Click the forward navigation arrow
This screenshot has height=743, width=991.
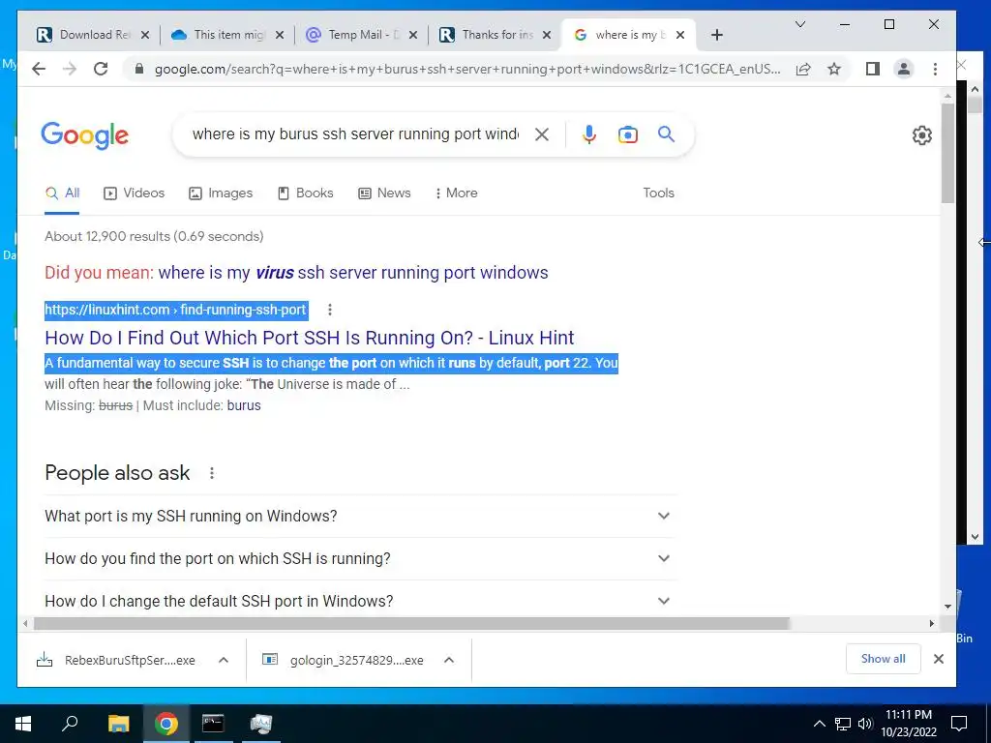[x=70, y=69]
